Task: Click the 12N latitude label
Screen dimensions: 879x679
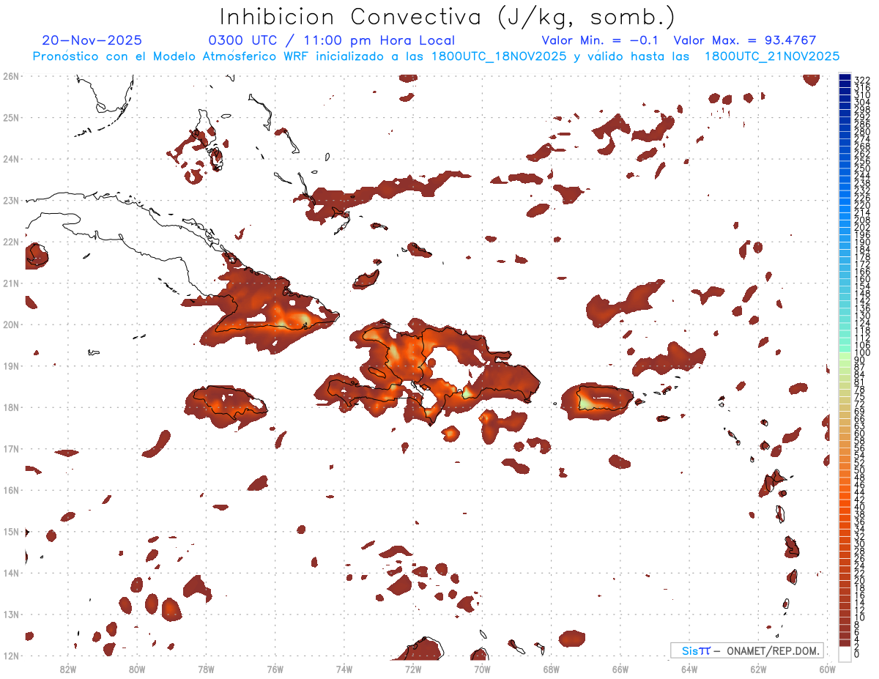Action: [11, 656]
